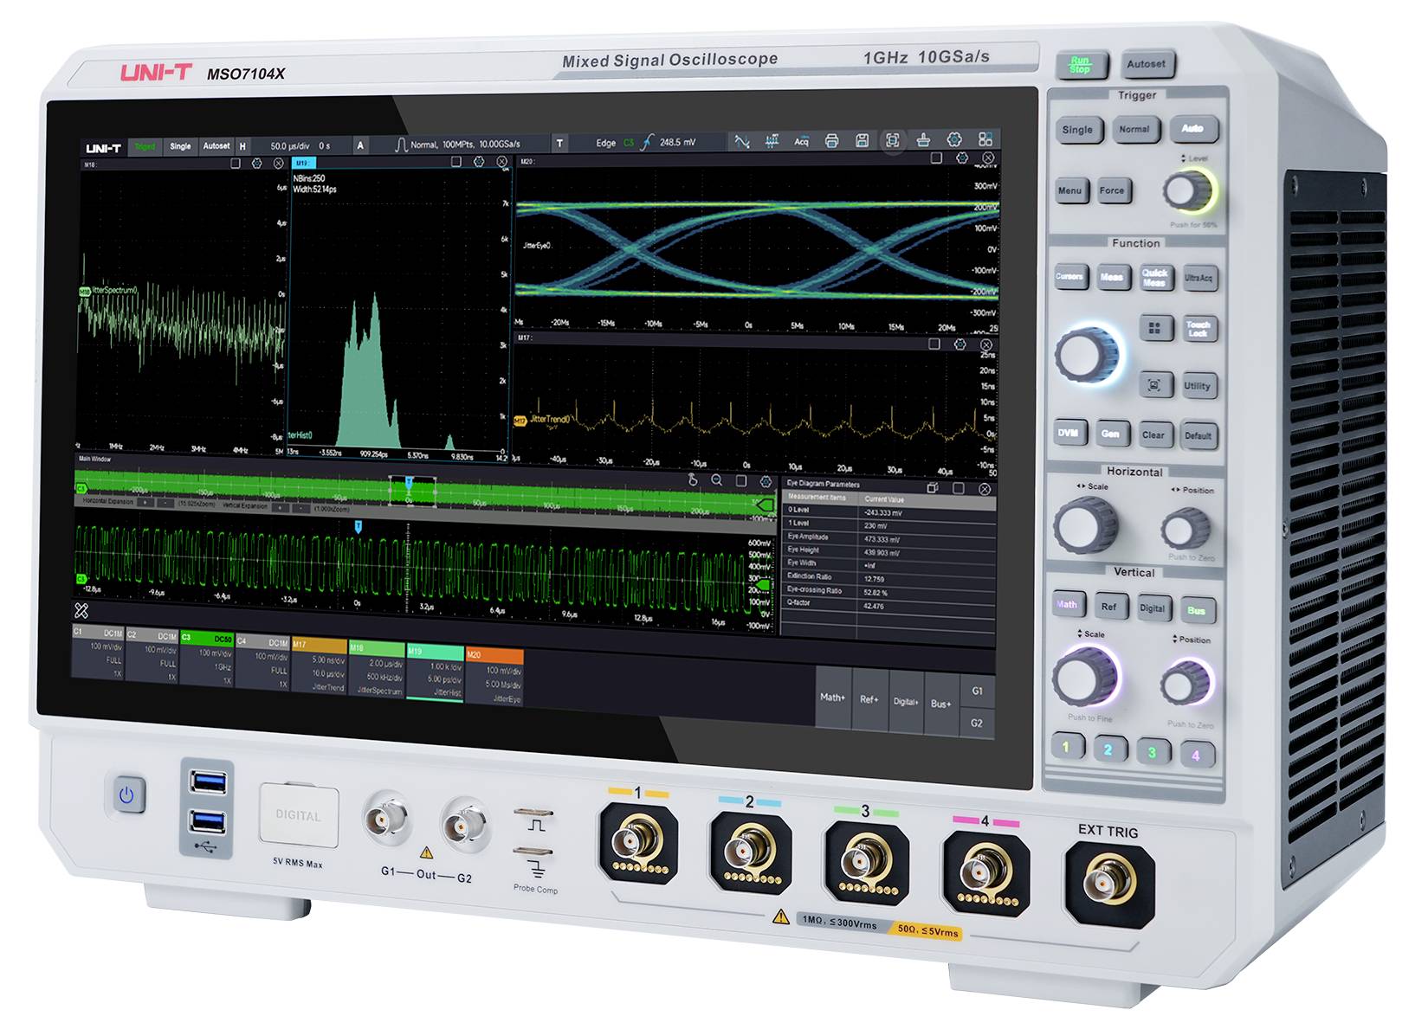This screenshot has height=1029, width=1415.
Task: Tap the Math+ button on screen
Action: click(832, 698)
